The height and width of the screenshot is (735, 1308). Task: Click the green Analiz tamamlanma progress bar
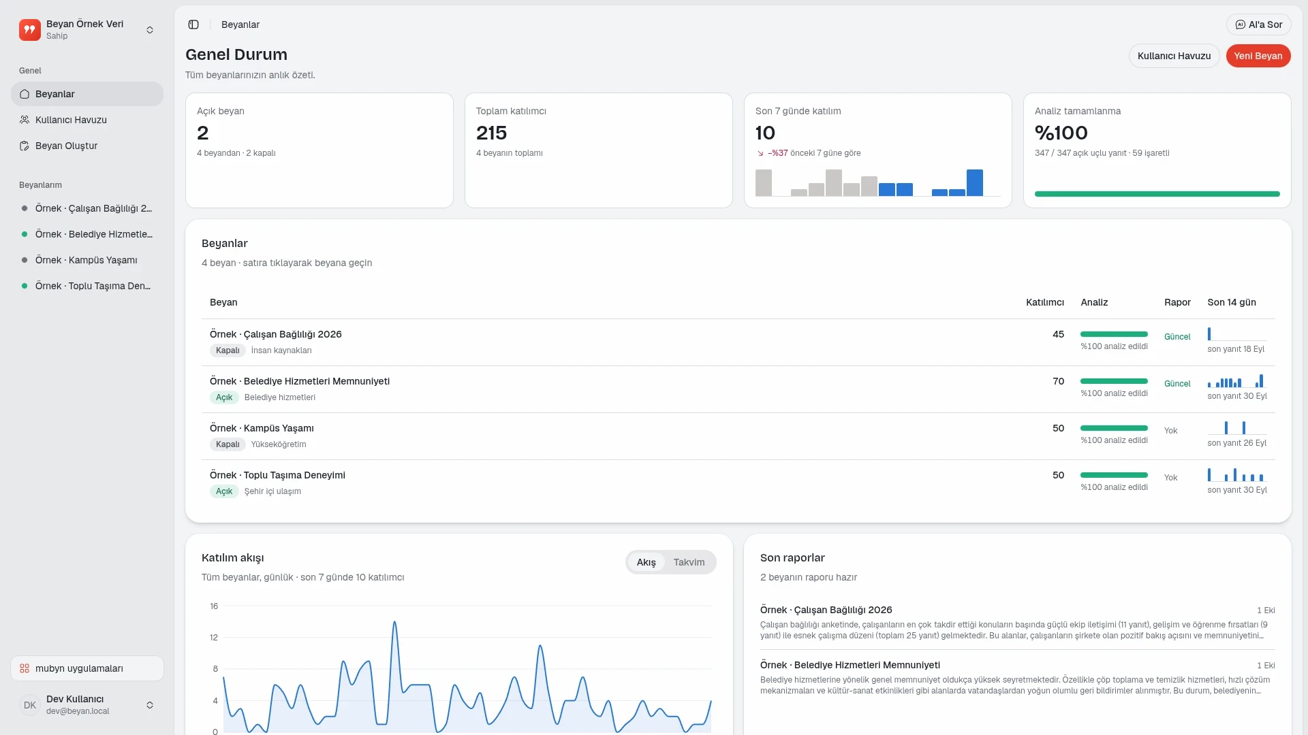[x=1157, y=194]
